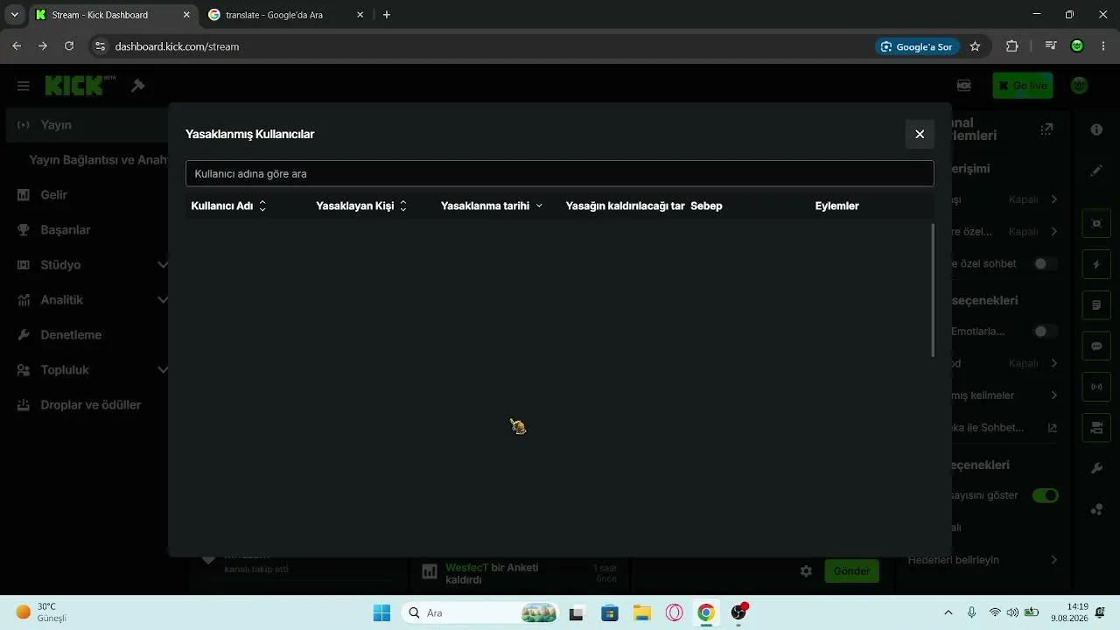Go forward in browser history
The height and width of the screenshot is (630, 1120).
42,46
